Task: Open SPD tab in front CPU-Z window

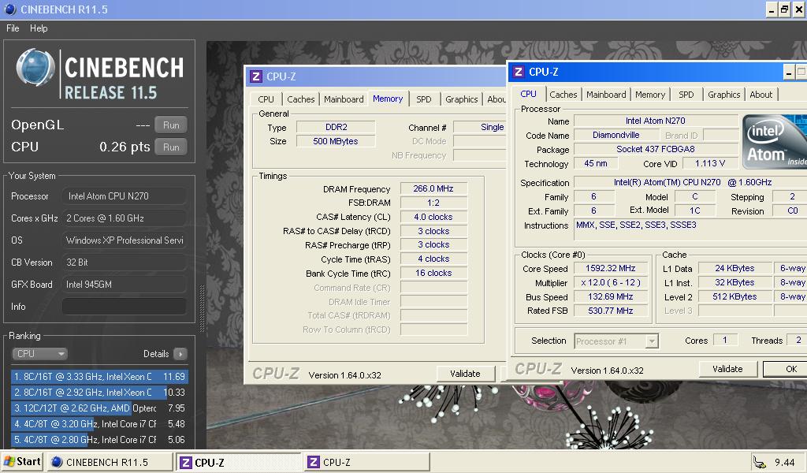Action: (686, 95)
